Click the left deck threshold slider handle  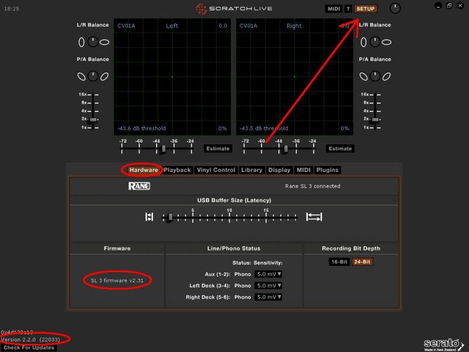click(164, 148)
